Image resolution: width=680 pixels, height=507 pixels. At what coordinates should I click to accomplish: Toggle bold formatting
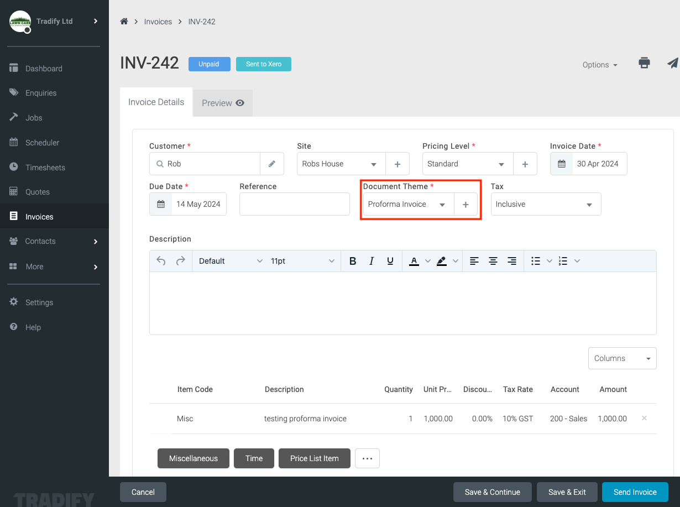click(x=353, y=261)
